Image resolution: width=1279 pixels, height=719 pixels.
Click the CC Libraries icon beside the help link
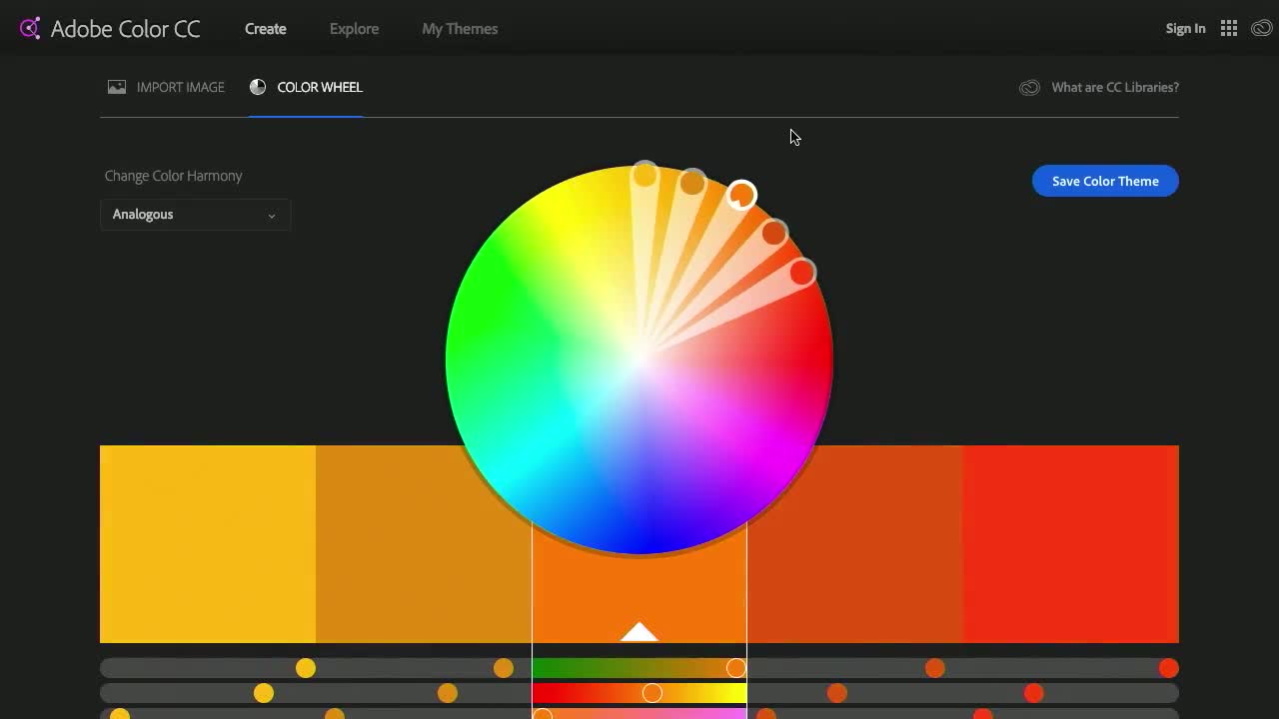[x=1029, y=87]
